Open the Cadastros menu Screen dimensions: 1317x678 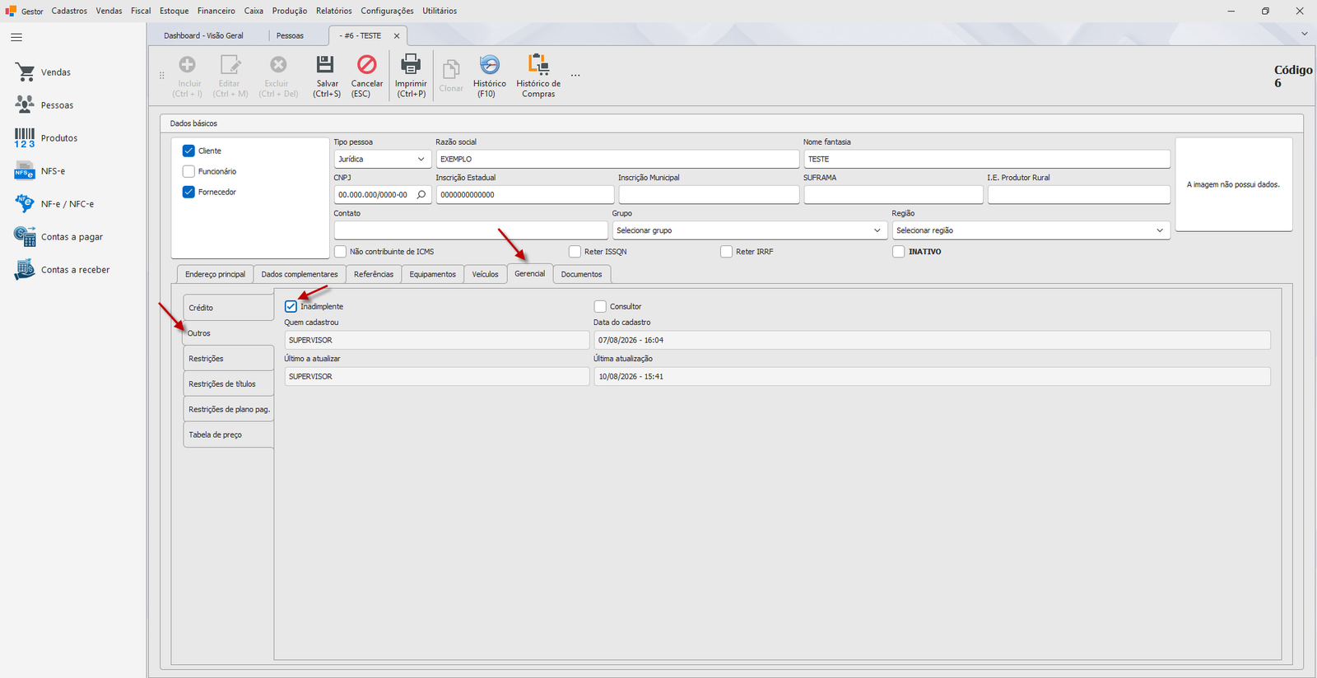(x=69, y=11)
